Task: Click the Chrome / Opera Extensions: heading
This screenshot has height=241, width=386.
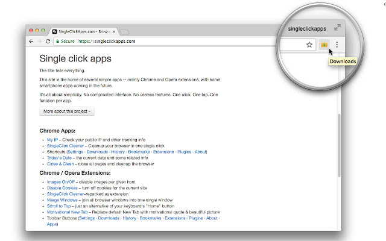Action: point(75,173)
